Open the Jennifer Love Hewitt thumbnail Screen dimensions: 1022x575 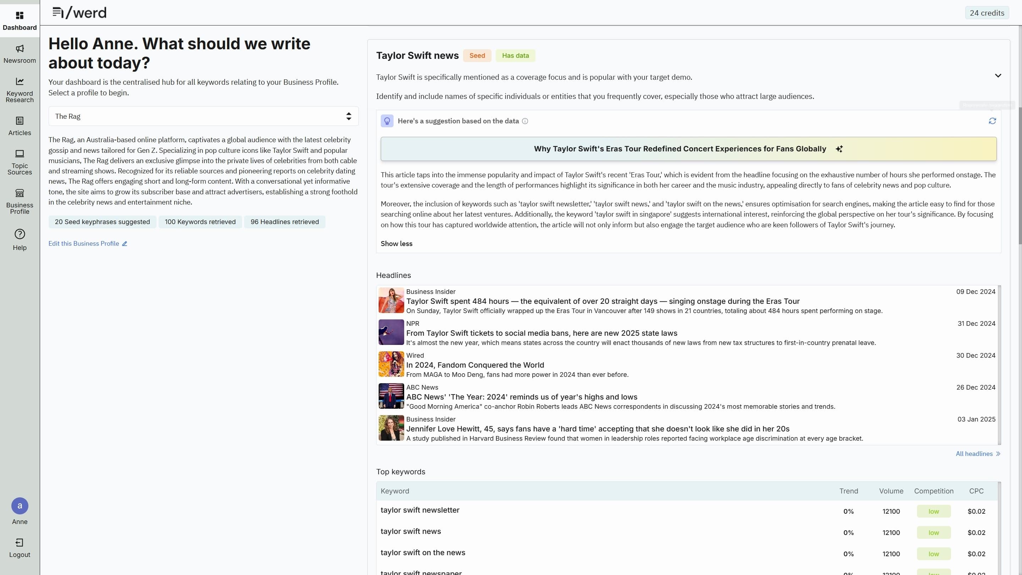point(391,428)
